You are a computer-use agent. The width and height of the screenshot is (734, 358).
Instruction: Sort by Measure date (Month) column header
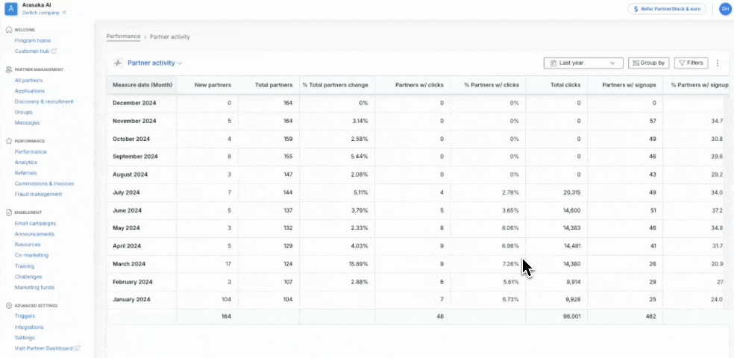click(142, 85)
